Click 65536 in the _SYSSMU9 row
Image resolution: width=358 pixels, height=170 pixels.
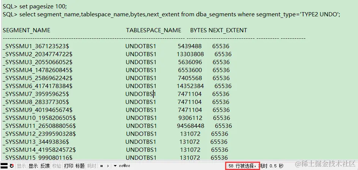pyautogui.click(x=221, y=110)
